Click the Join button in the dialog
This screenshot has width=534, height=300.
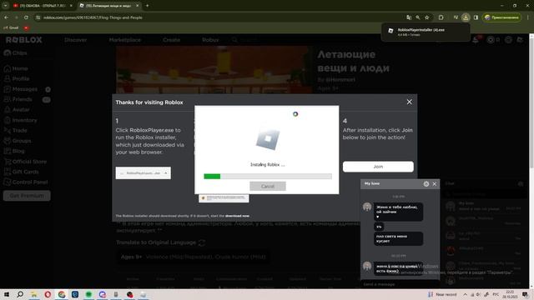tap(378, 167)
